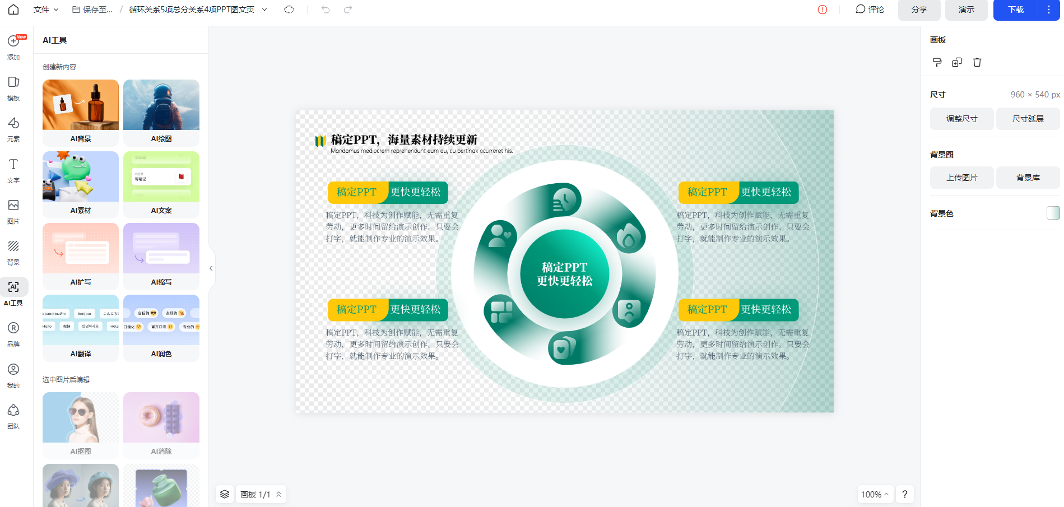Click the red warning alert icon
This screenshot has height=507, width=1064.
[x=823, y=10]
